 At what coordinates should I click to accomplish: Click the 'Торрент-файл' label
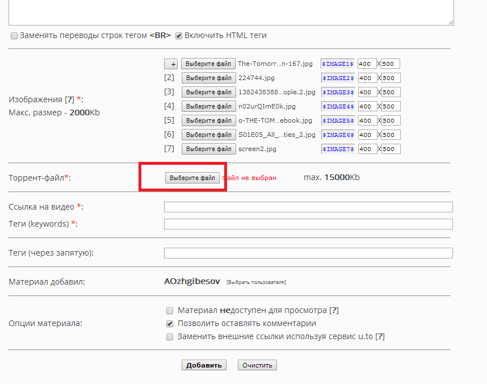40,178
